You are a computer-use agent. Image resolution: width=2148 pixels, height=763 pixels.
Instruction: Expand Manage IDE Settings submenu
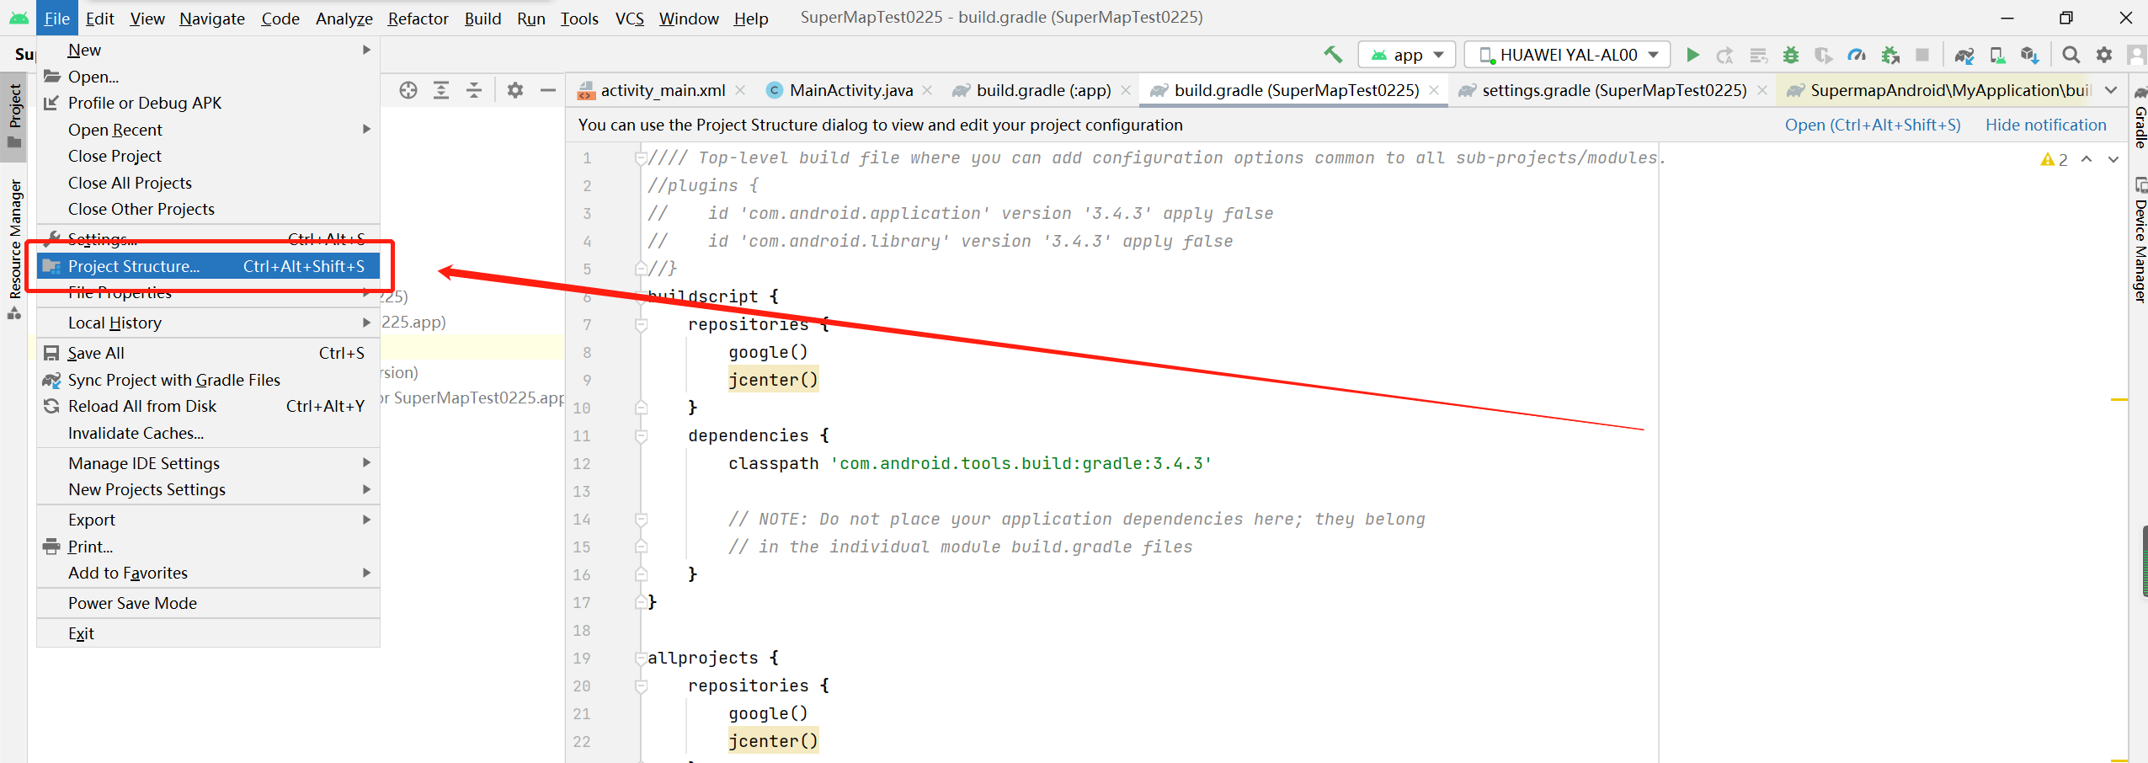(208, 463)
